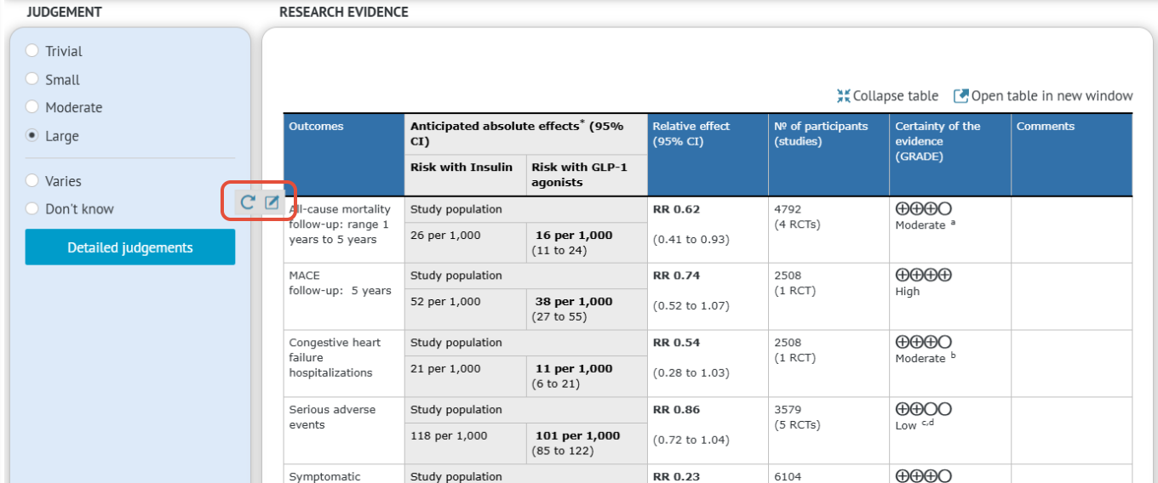The image size is (1158, 483).
Task: Click the edit pencil icon beside judgement panel
Action: [x=272, y=202]
